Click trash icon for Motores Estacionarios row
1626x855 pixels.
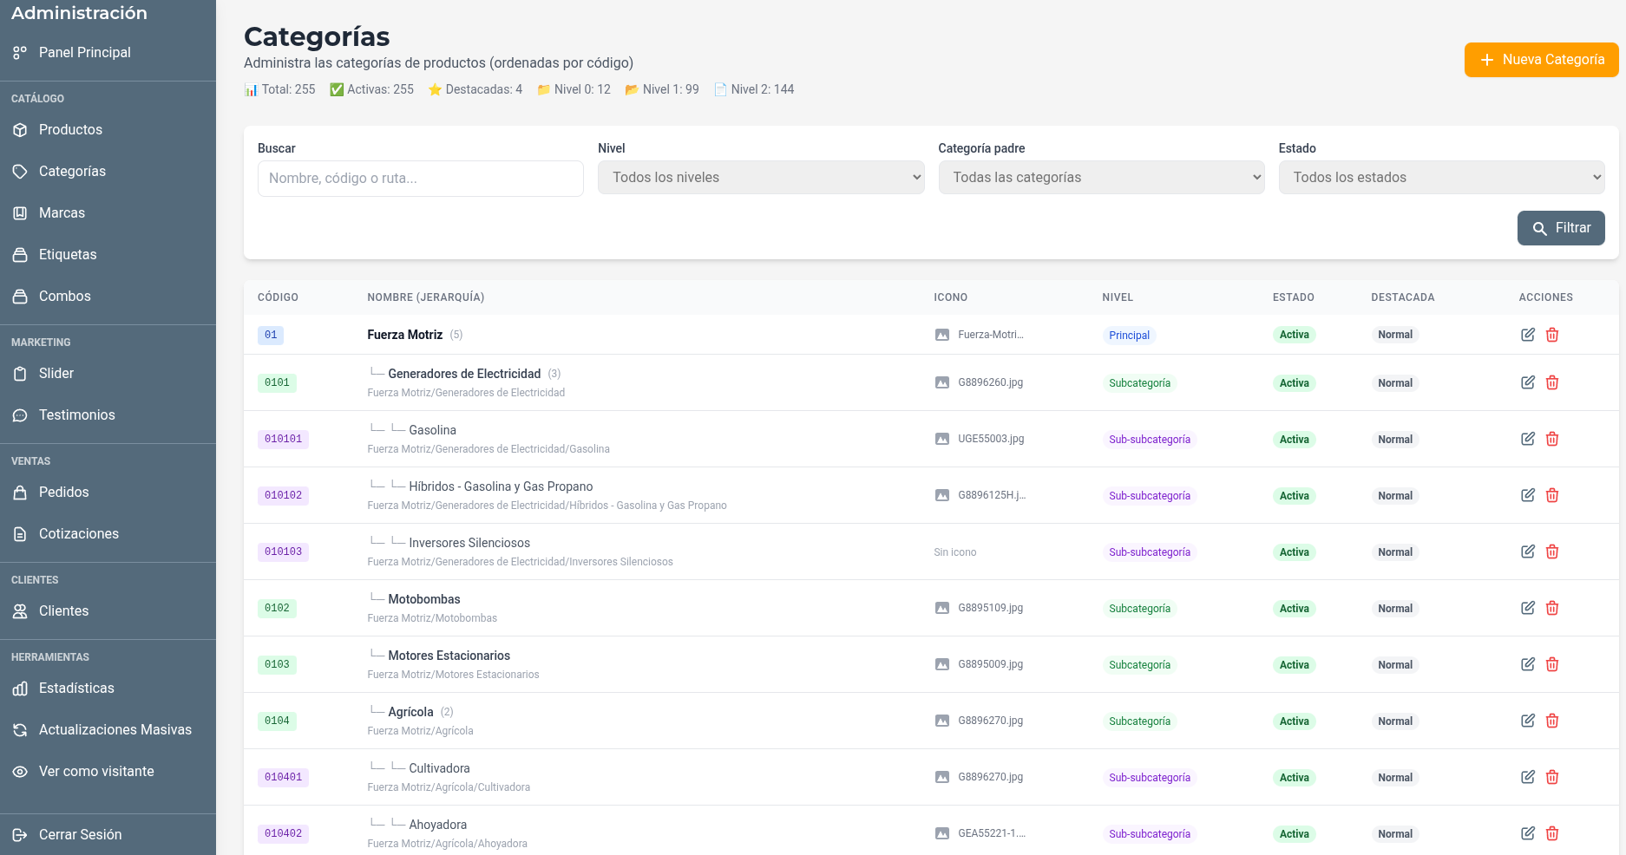pyautogui.click(x=1552, y=664)
